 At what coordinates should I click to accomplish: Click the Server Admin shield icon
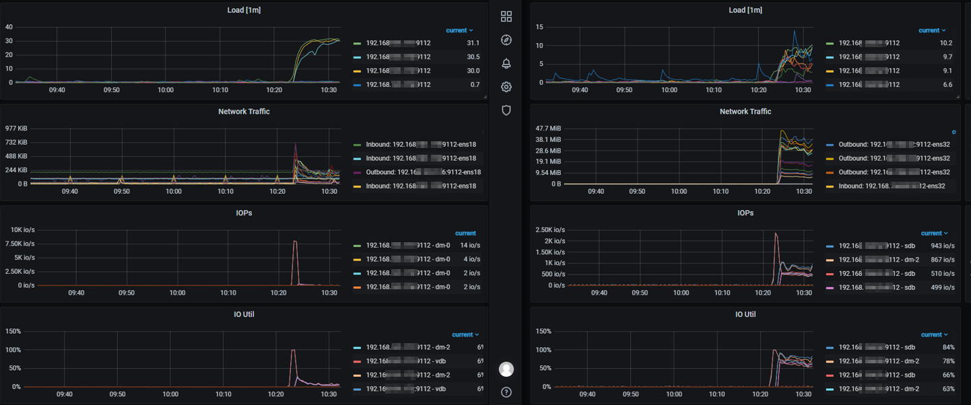(506, 110)
